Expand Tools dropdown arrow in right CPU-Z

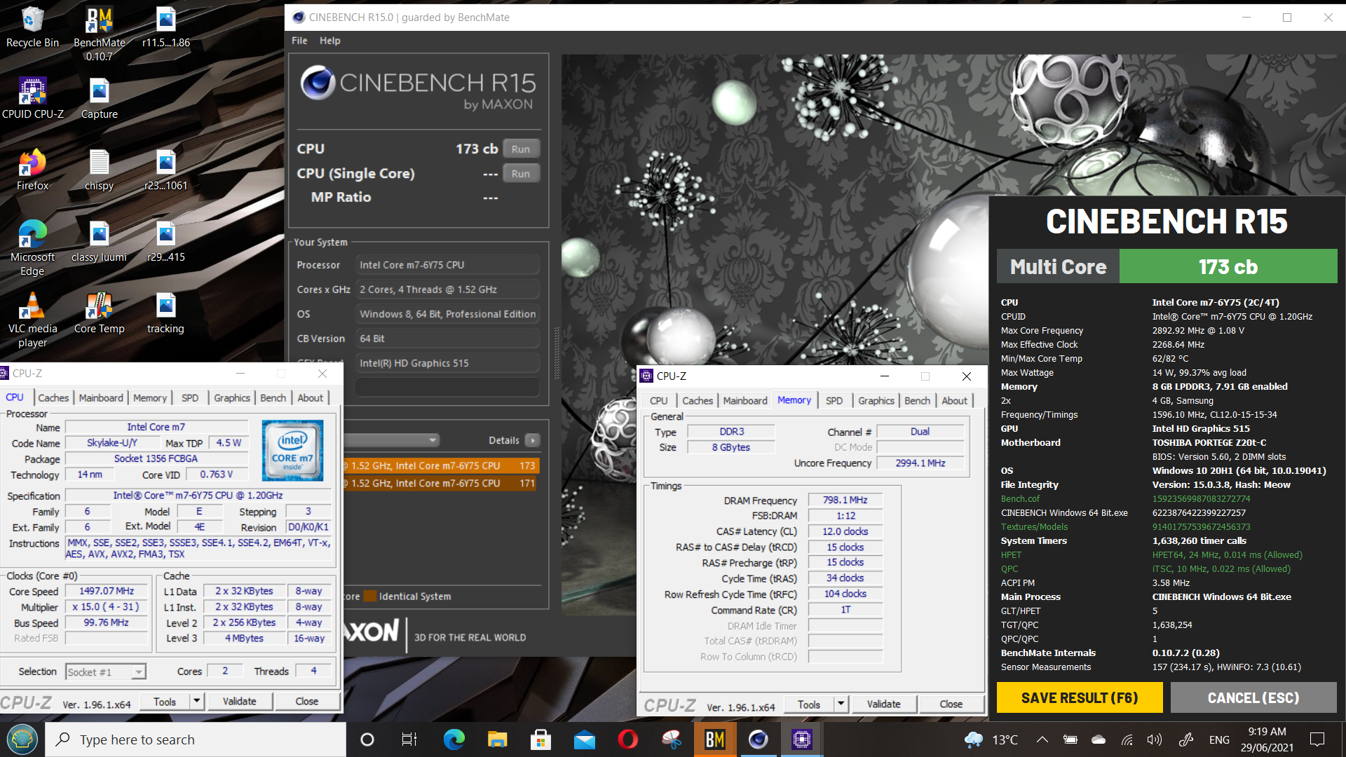point(841,704)
